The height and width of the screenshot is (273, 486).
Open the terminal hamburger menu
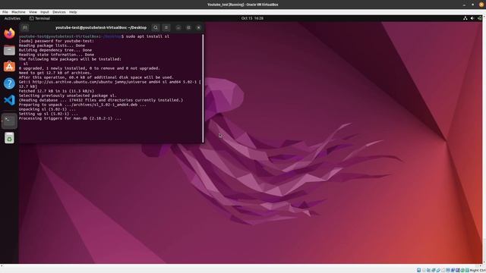[166, 27]
